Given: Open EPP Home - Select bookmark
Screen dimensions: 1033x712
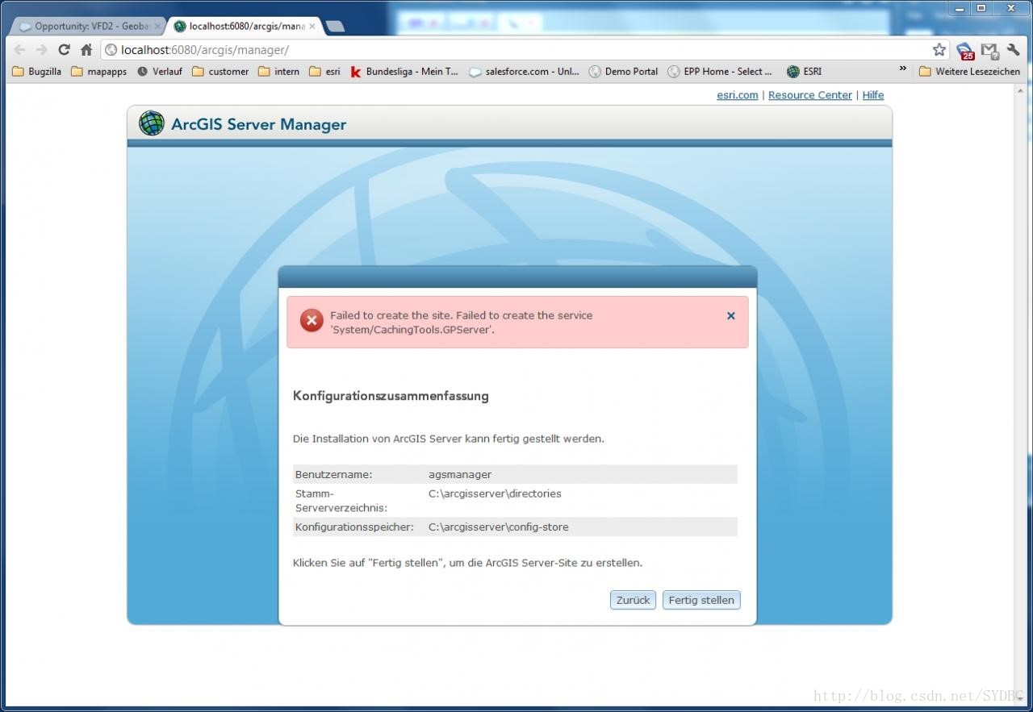Looking at the screenshot, I should tap(721, 71).
